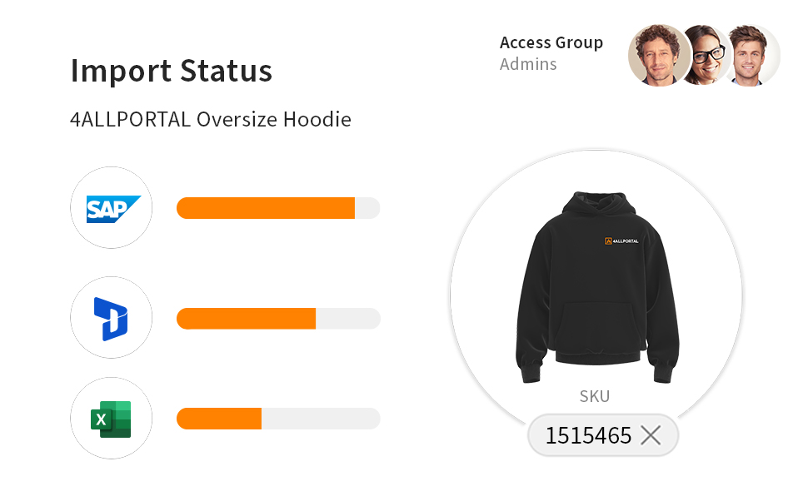Click the Import Status heading
The image size is (808, 501).
point(171,71)
